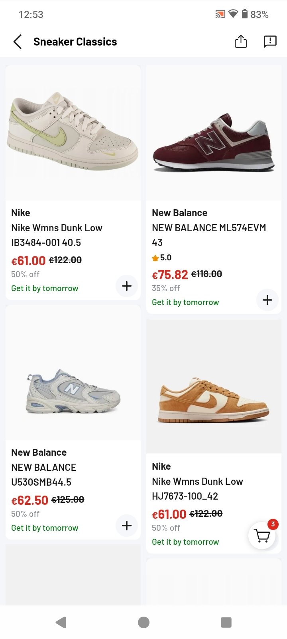View the burgundy New Balance 574 photo
This screenshot has height=639, width=287.
[x=214, y=133]
